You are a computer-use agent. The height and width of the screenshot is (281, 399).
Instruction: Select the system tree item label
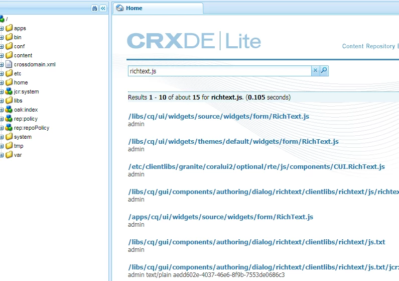point(23,137)
